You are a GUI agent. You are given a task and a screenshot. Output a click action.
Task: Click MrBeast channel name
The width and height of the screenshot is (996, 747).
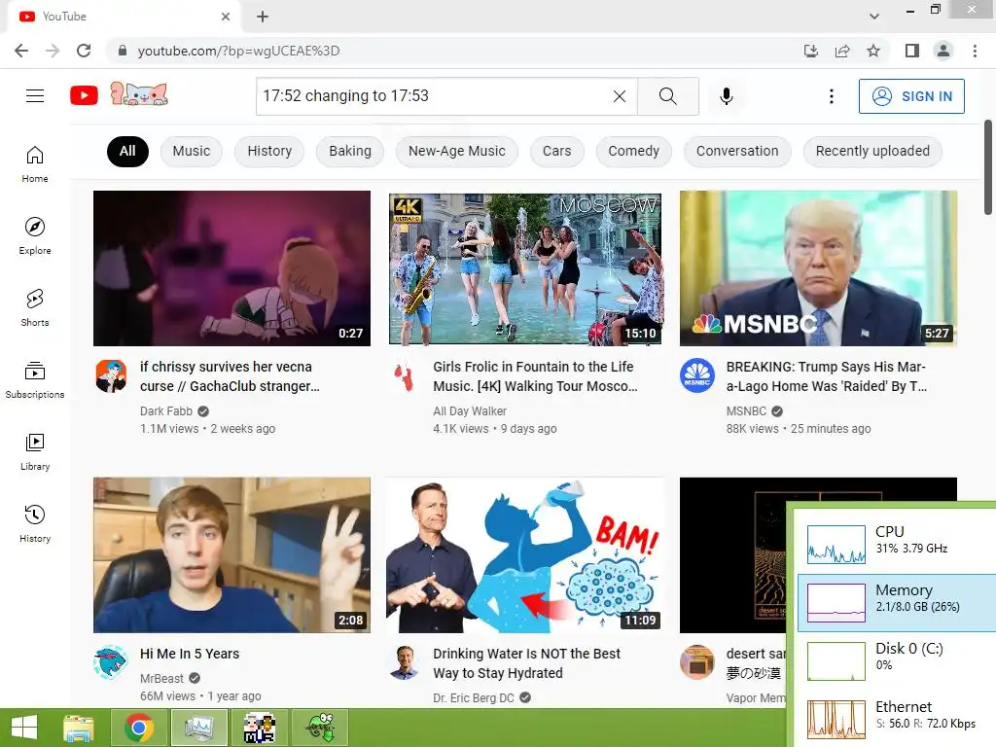161,678
